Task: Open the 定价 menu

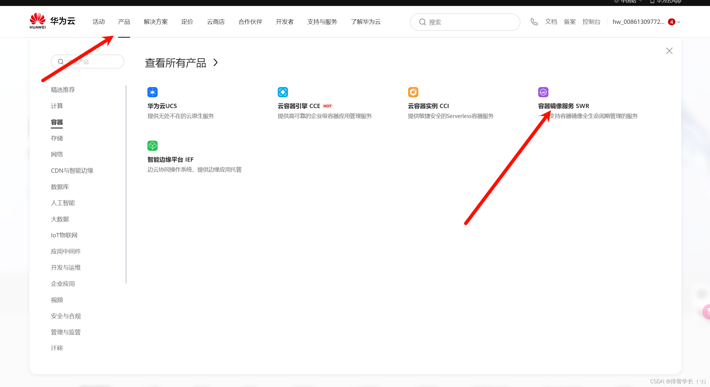Action: coord(187,22)
